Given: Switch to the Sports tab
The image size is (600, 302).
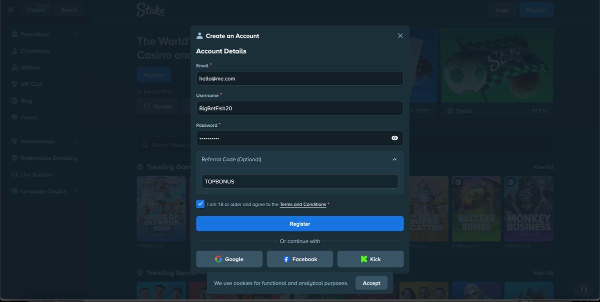Looking at the screenshot, I should [x=69, y=10].
